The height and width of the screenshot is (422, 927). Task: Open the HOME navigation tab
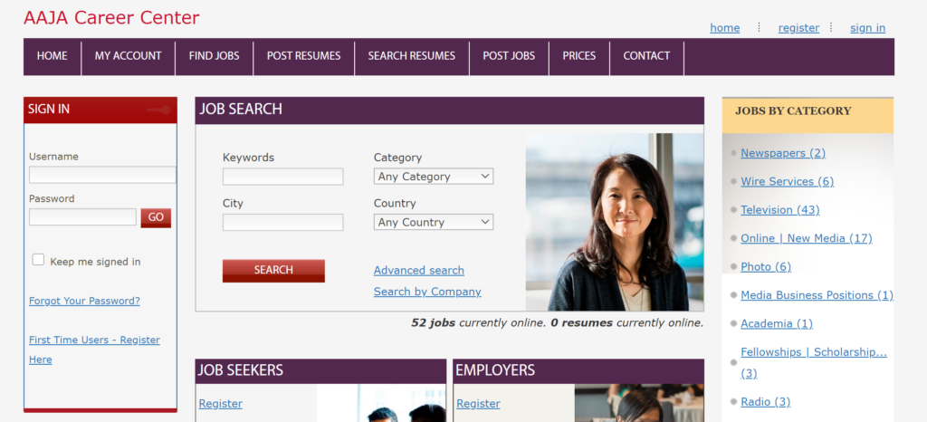point(52,56)
